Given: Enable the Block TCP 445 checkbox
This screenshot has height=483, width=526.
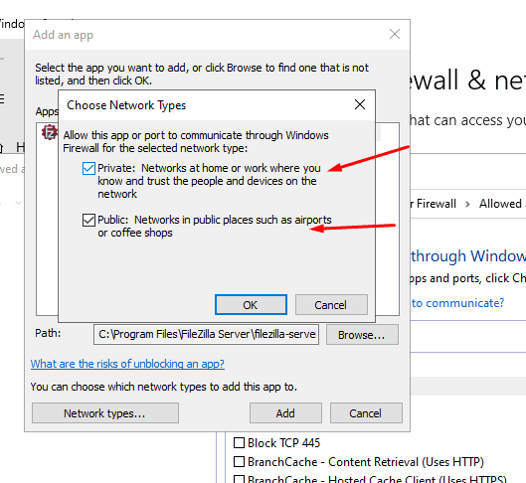Looking at the screenshot, I should coord(239,443).
